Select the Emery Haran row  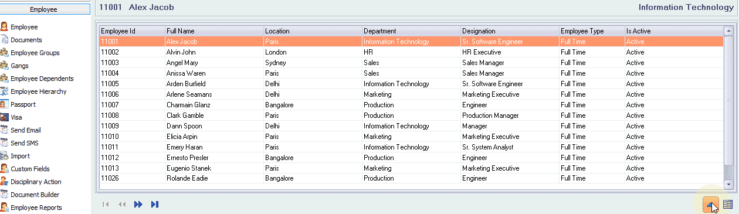tap(412, 147)
